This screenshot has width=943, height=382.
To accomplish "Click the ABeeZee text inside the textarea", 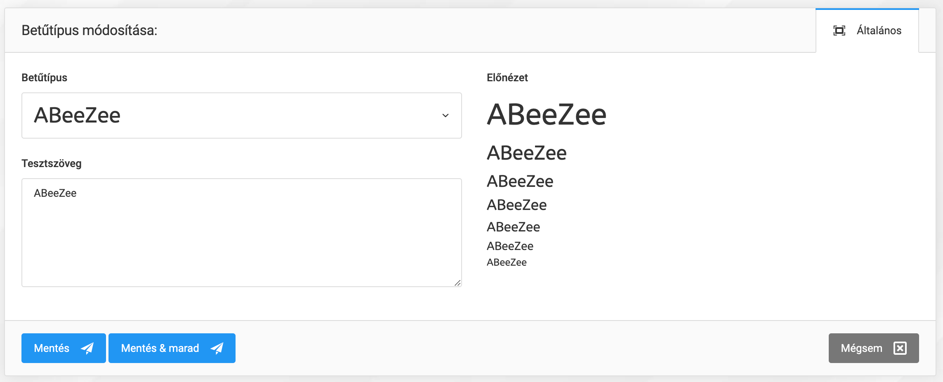I will click(x=55, y=193).
